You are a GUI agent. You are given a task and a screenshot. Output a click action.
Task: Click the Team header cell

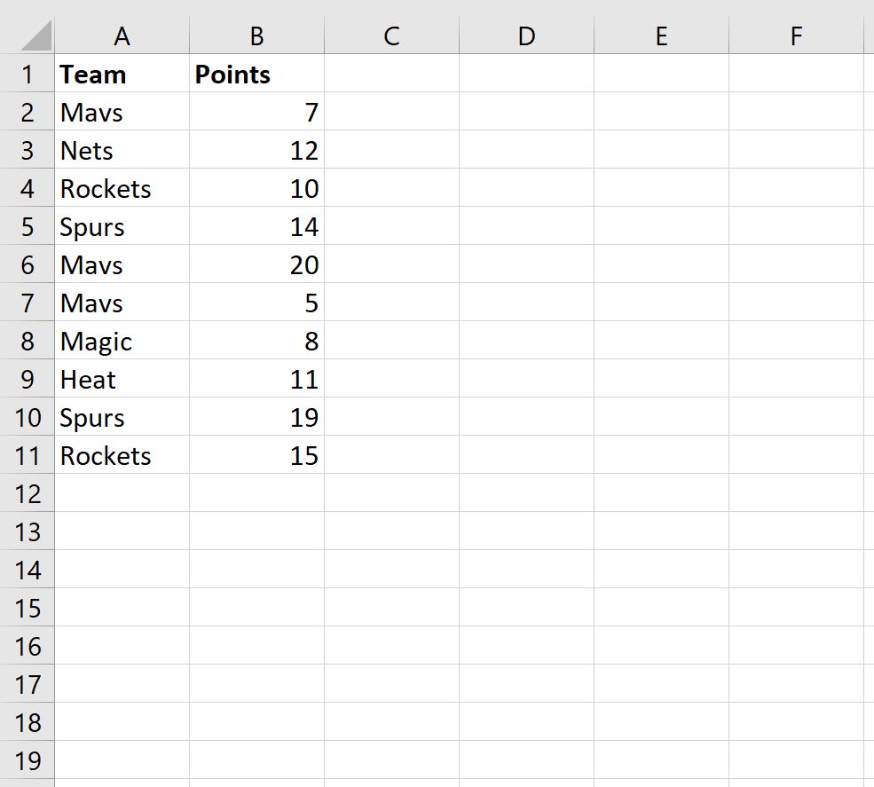click(x=122, y=74)
